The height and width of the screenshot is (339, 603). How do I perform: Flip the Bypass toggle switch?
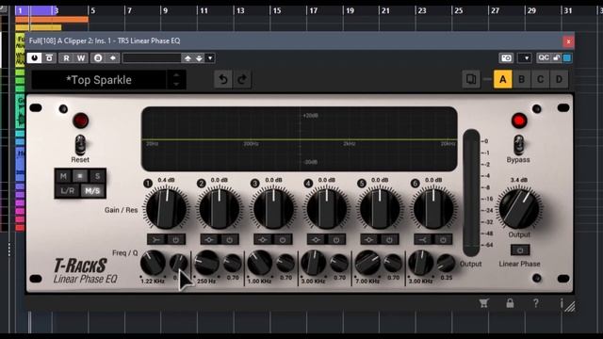[x=519, y=144]
